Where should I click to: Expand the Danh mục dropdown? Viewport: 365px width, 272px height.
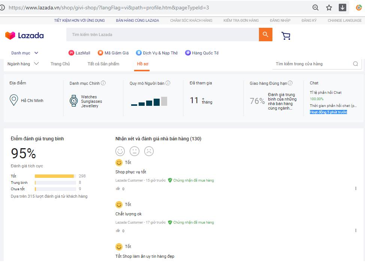click(x=24, y=53)
